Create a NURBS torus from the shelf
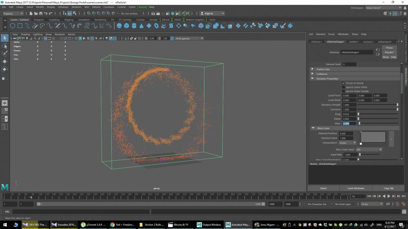 pyautogui.click(x=156, y=26)
